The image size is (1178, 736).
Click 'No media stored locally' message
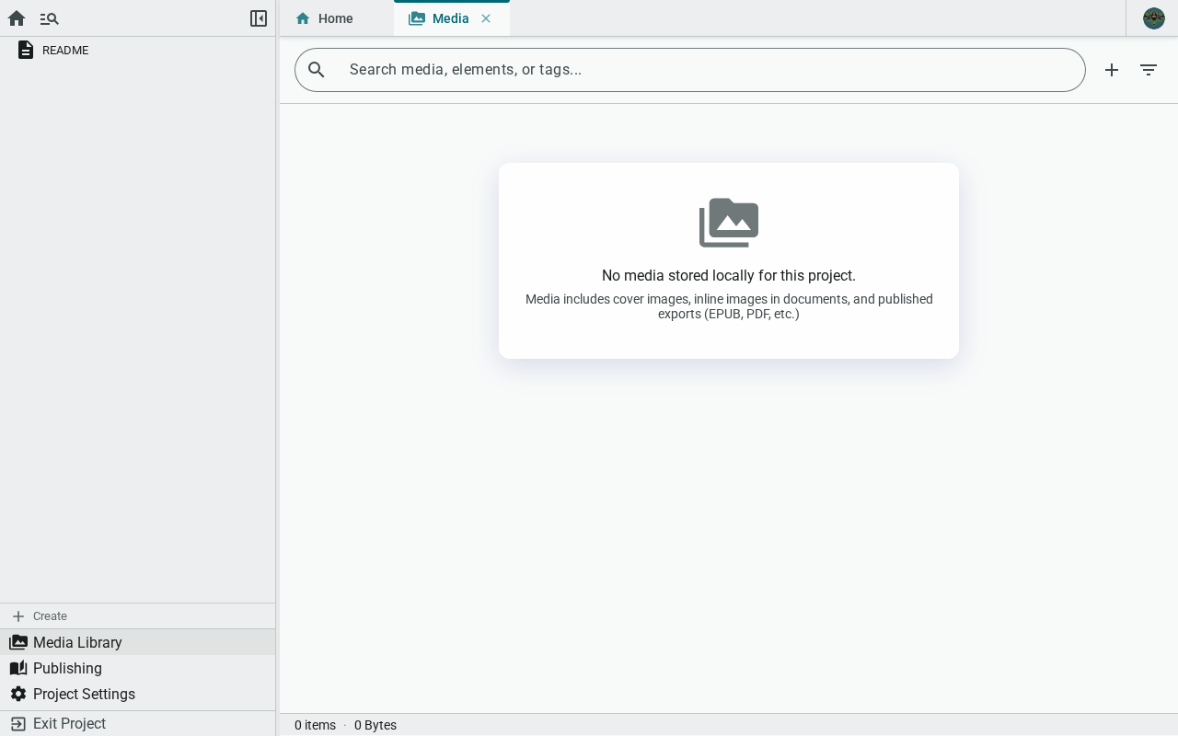coord(729,276)
